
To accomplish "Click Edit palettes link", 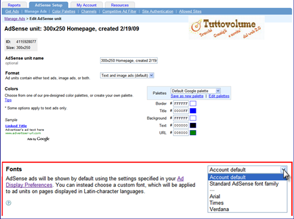I will coord(219,96).
